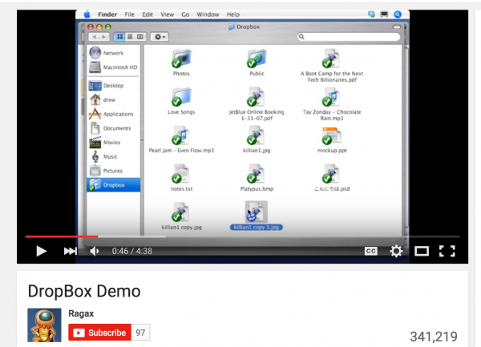The image size is (481, 347).
Task: Switch Finder to column view
Action: pyautogui.click(x=140, y=37)
